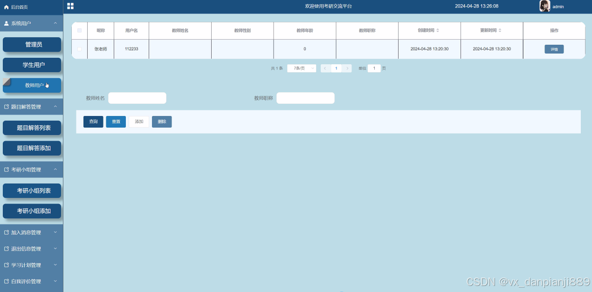
Task: Open 考研小组列表 in the sidebar
Action: (x=32, y=190)
